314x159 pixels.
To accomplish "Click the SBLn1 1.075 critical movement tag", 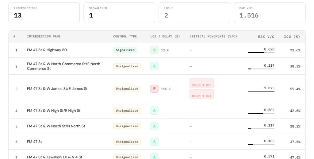I will click(202, 83).
